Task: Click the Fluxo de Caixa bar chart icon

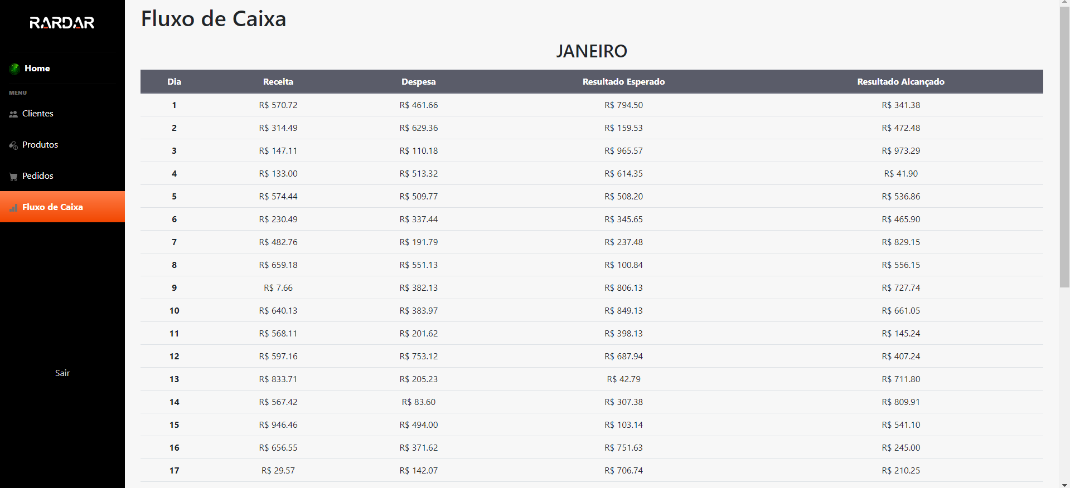Action: click(13, 207)
